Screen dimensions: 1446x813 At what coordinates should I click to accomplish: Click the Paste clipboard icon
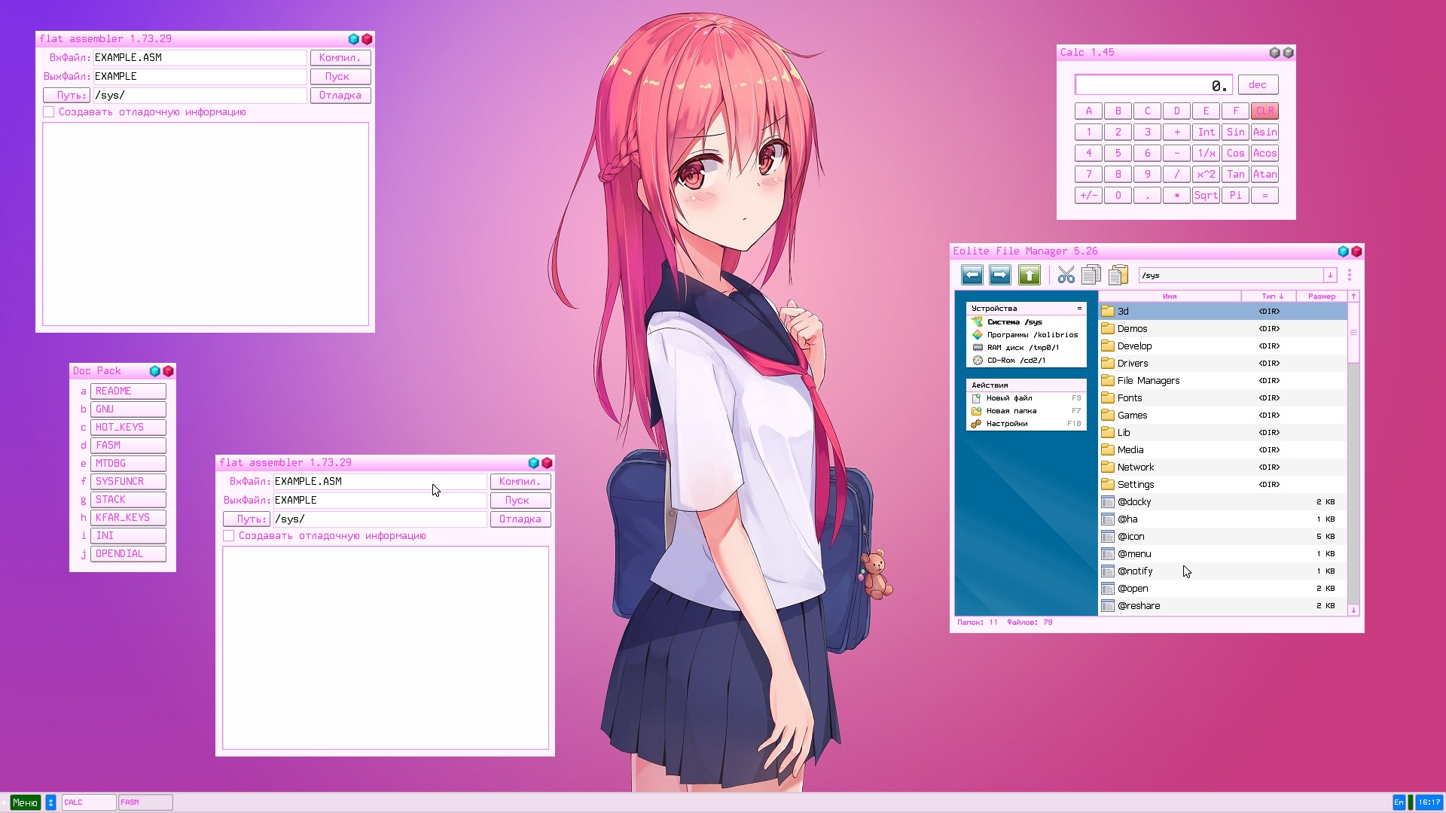tap(1118, 276)
